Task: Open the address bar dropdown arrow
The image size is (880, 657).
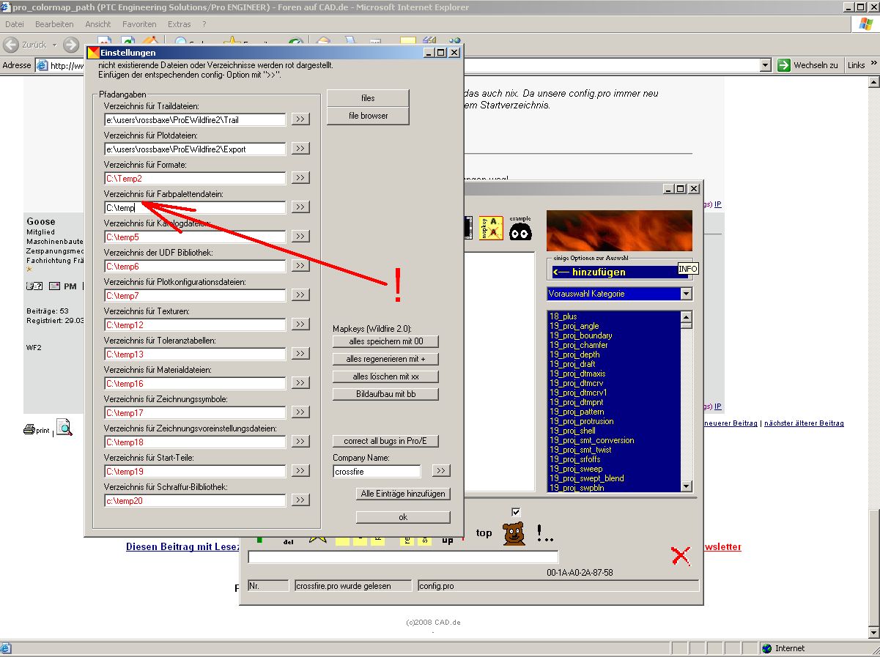Action: pyautogui.click(x=766, y=65)
